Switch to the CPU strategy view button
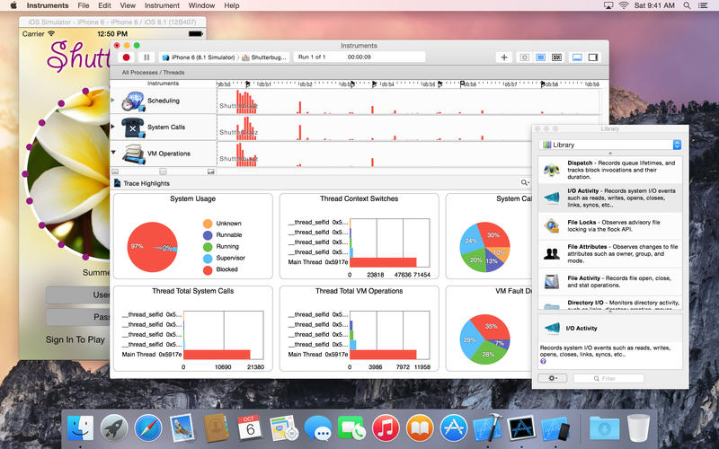This screenshot has width=719, height=449. tap(525, 57)
